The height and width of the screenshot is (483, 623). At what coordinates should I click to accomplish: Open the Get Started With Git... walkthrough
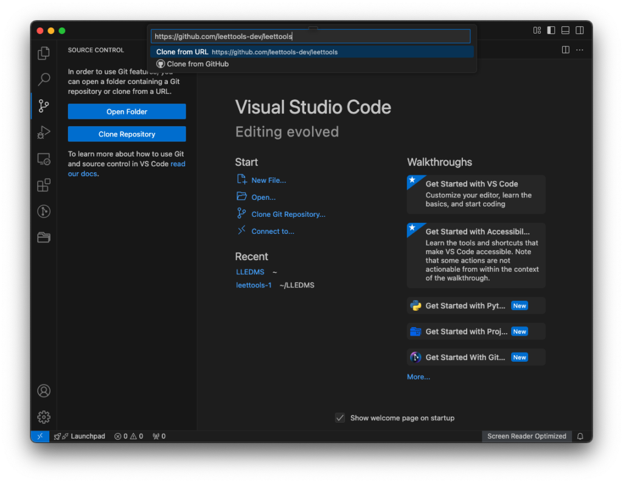(476, 358)
